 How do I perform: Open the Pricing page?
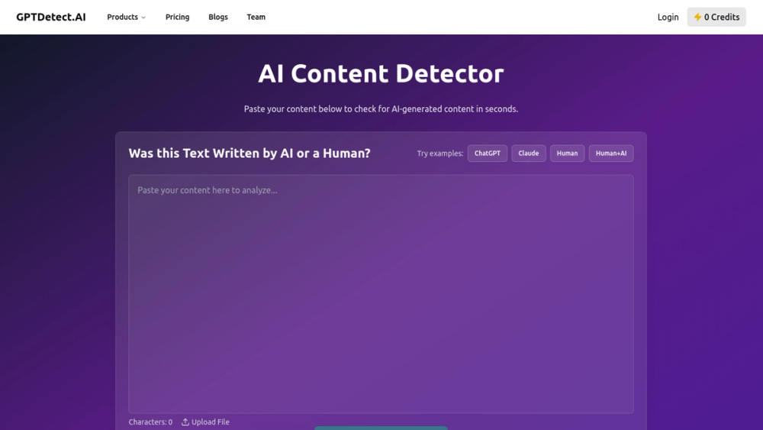pyautogui.click(x=177, y=17)
